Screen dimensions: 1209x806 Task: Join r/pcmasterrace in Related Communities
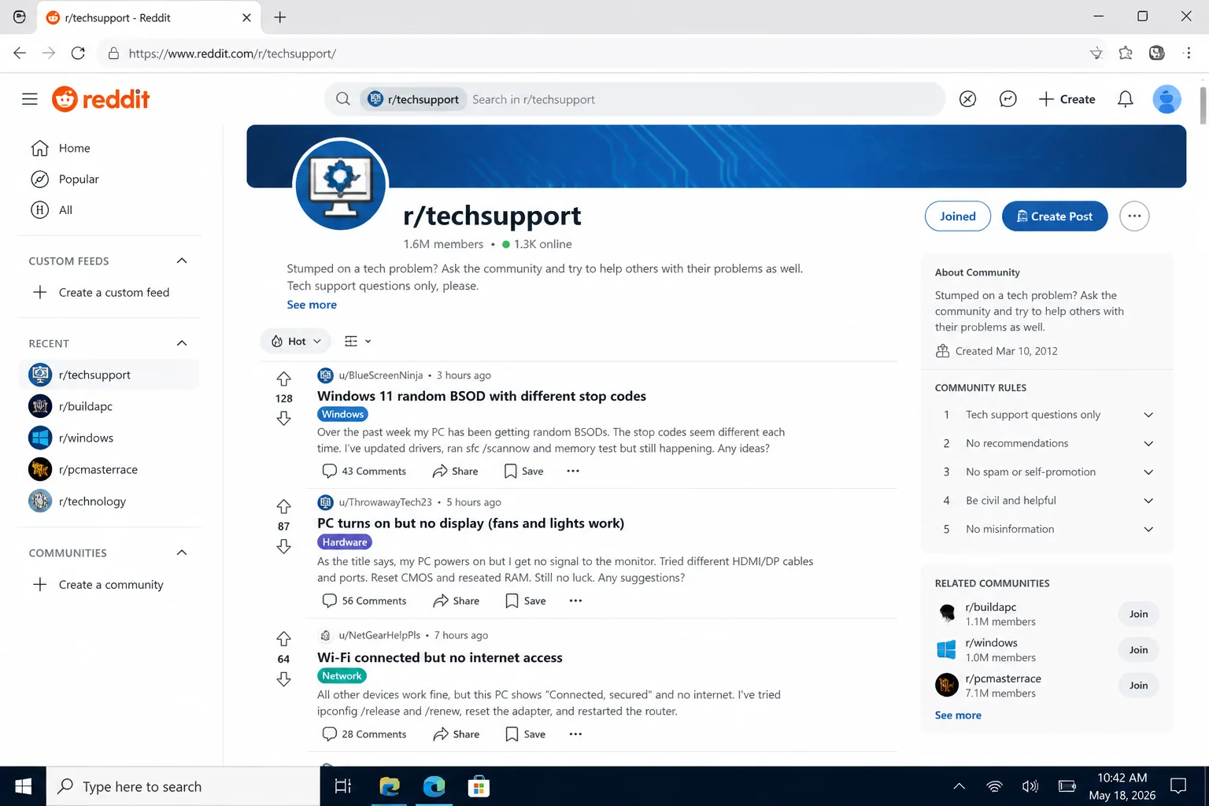coord(1138,685)
